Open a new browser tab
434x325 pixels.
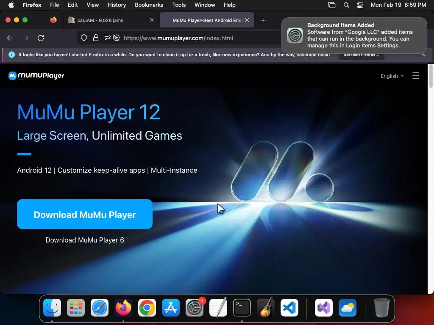[263, 20]
